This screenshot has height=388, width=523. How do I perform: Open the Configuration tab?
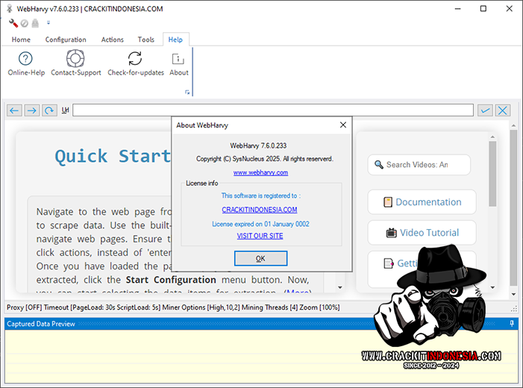tap(66, 40)
